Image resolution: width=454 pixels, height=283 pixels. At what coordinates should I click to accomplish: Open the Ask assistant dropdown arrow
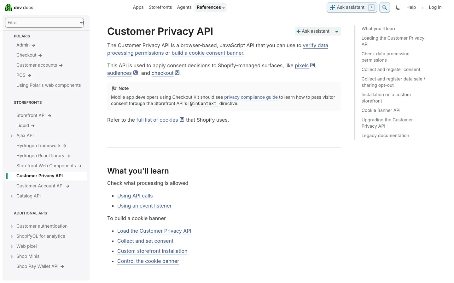(x=336, y=31)
